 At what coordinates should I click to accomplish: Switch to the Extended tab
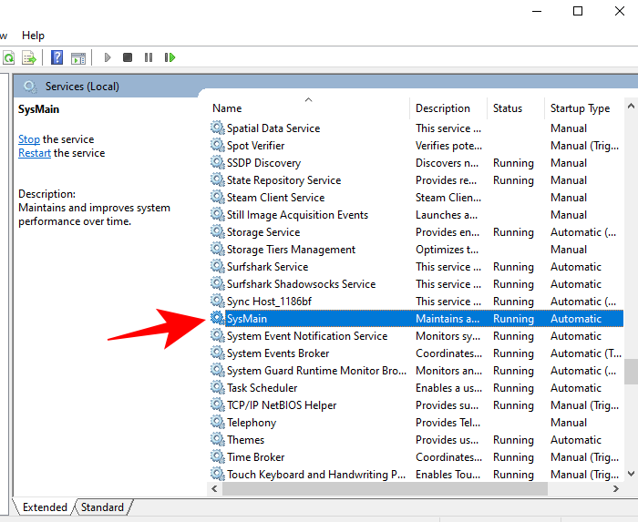[45, 507]
